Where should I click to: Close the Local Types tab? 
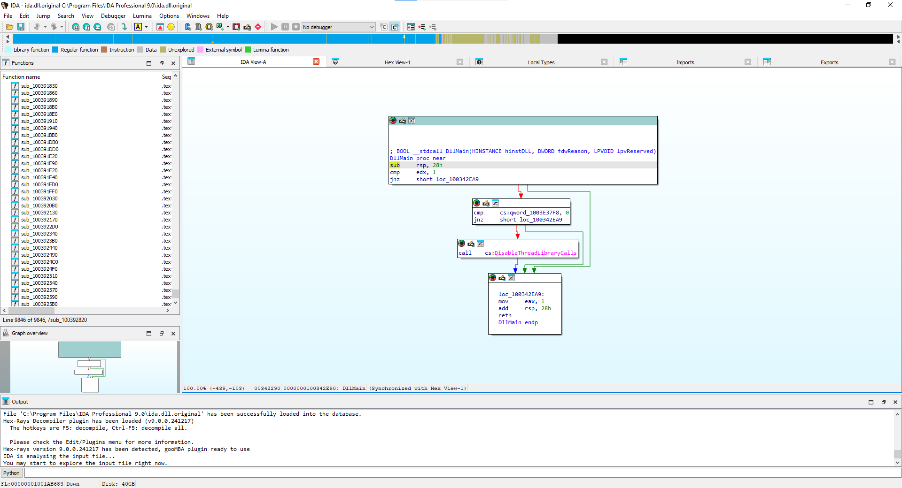[x=604, y=62]
